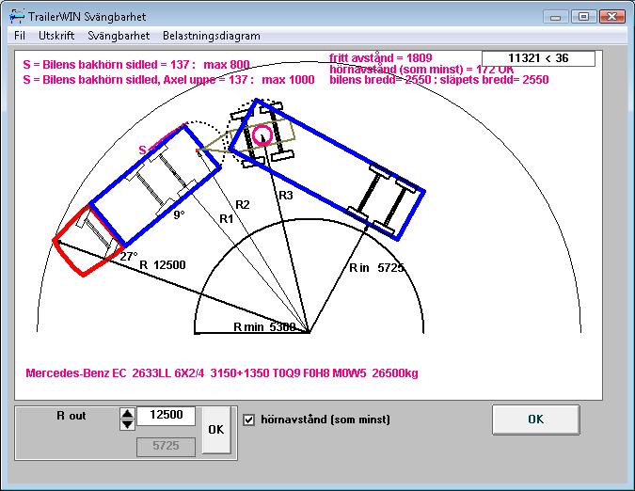Click the R out 12500 input field

pyautogui.click(x=166, y=416)
